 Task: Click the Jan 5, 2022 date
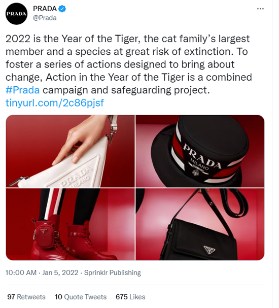click(x=60, y=272)
